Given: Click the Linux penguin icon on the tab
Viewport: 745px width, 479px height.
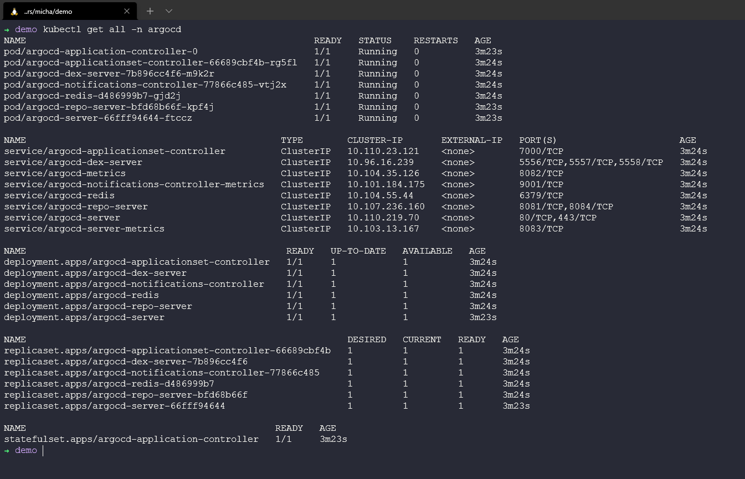Looking at the screenshot, I should [14, 12].
